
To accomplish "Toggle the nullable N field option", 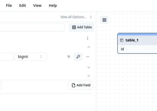I will click(x=69, y=57).
